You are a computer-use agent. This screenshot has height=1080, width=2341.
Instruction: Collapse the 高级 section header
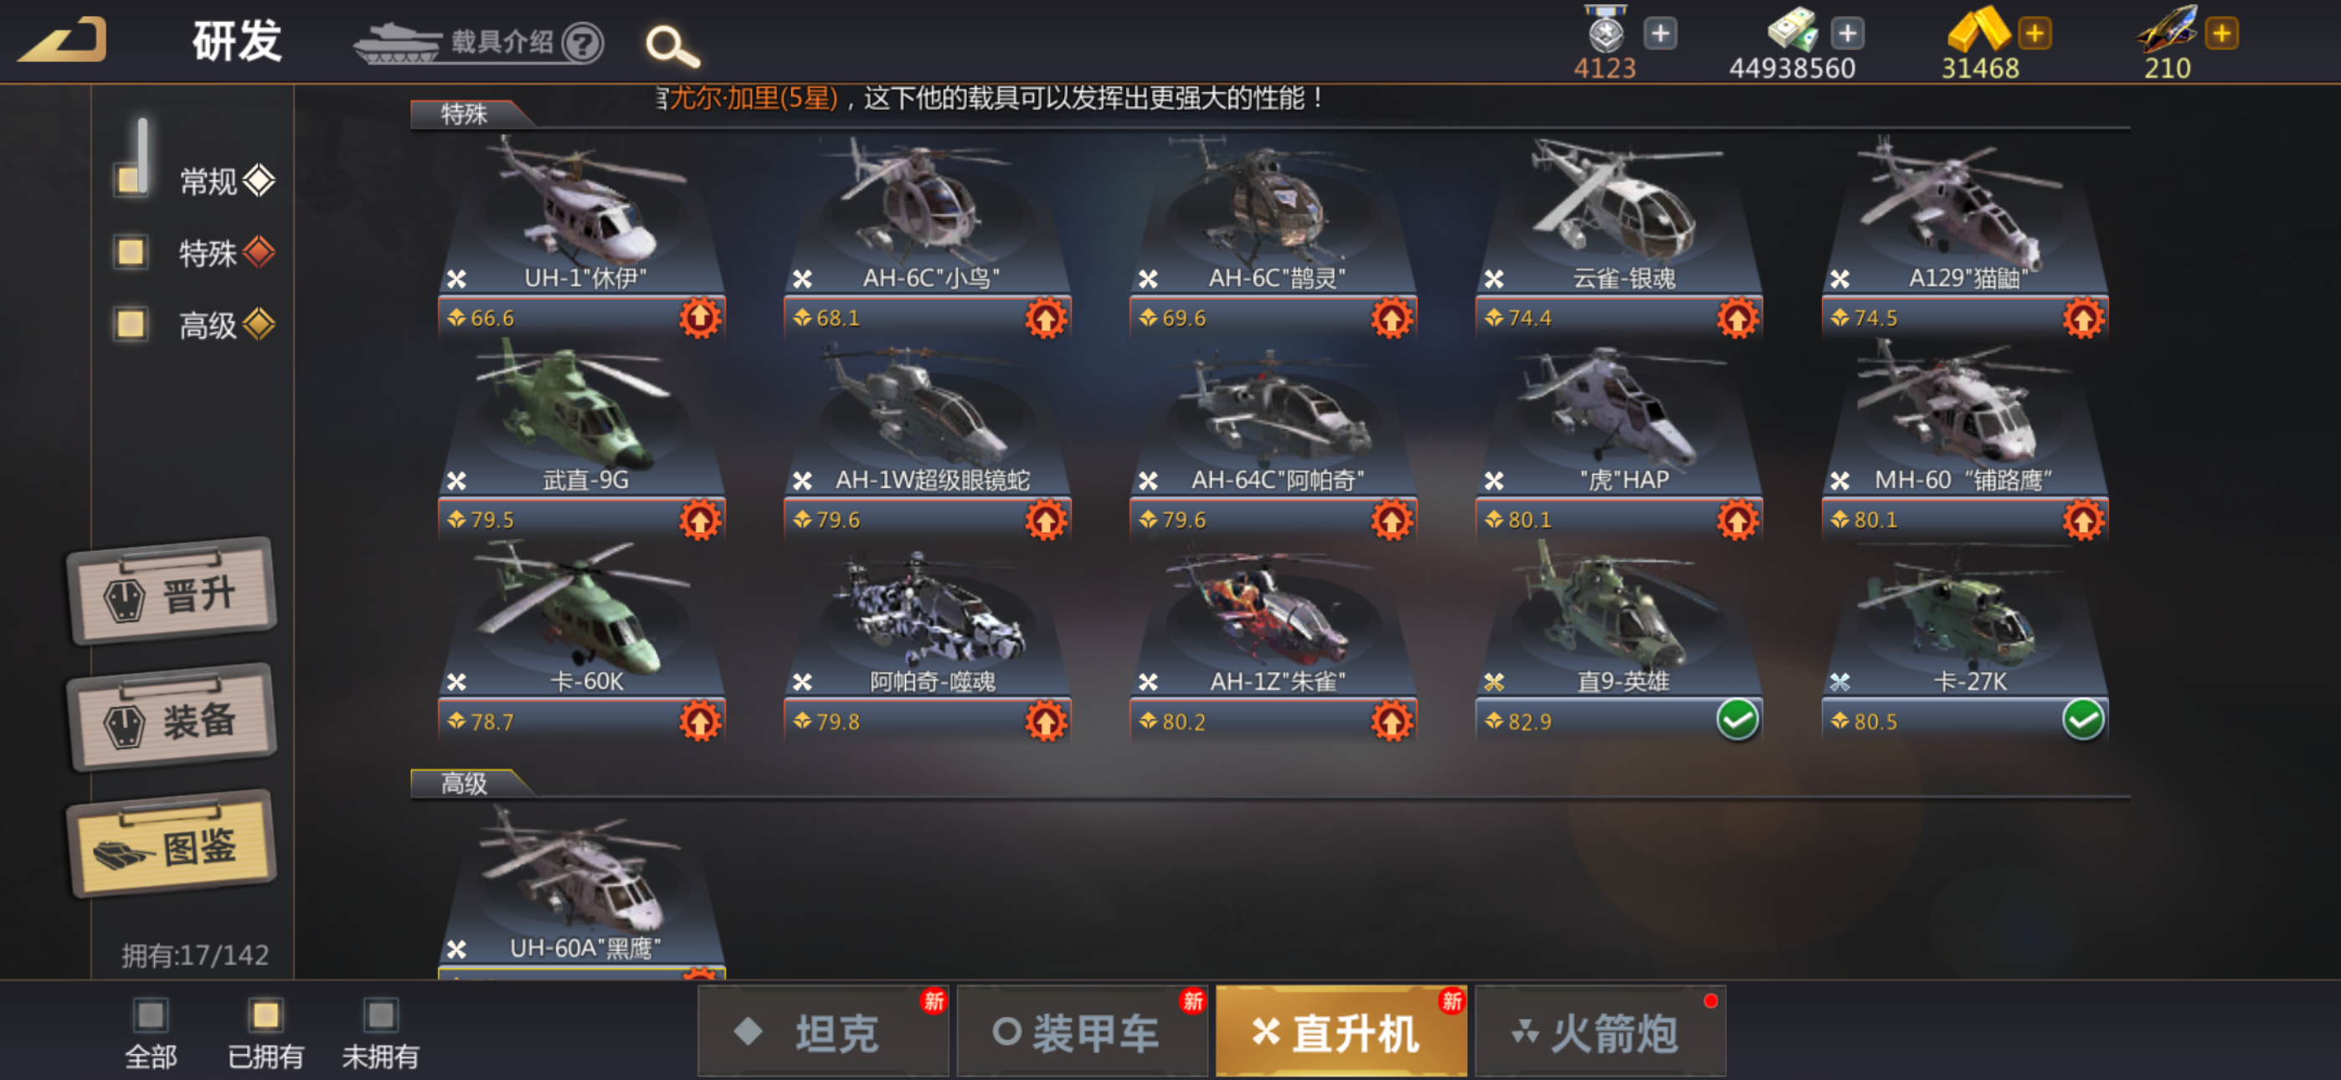point(466,783)
